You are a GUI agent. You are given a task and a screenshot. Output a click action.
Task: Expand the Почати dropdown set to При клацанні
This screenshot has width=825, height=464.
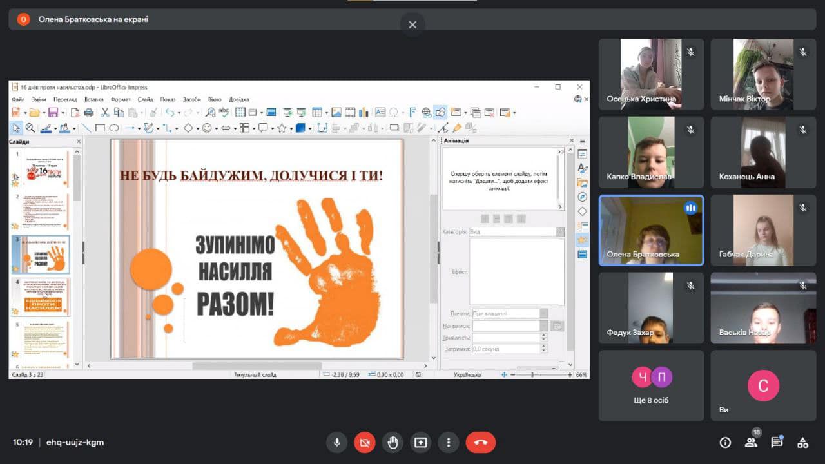click(543, 314)
